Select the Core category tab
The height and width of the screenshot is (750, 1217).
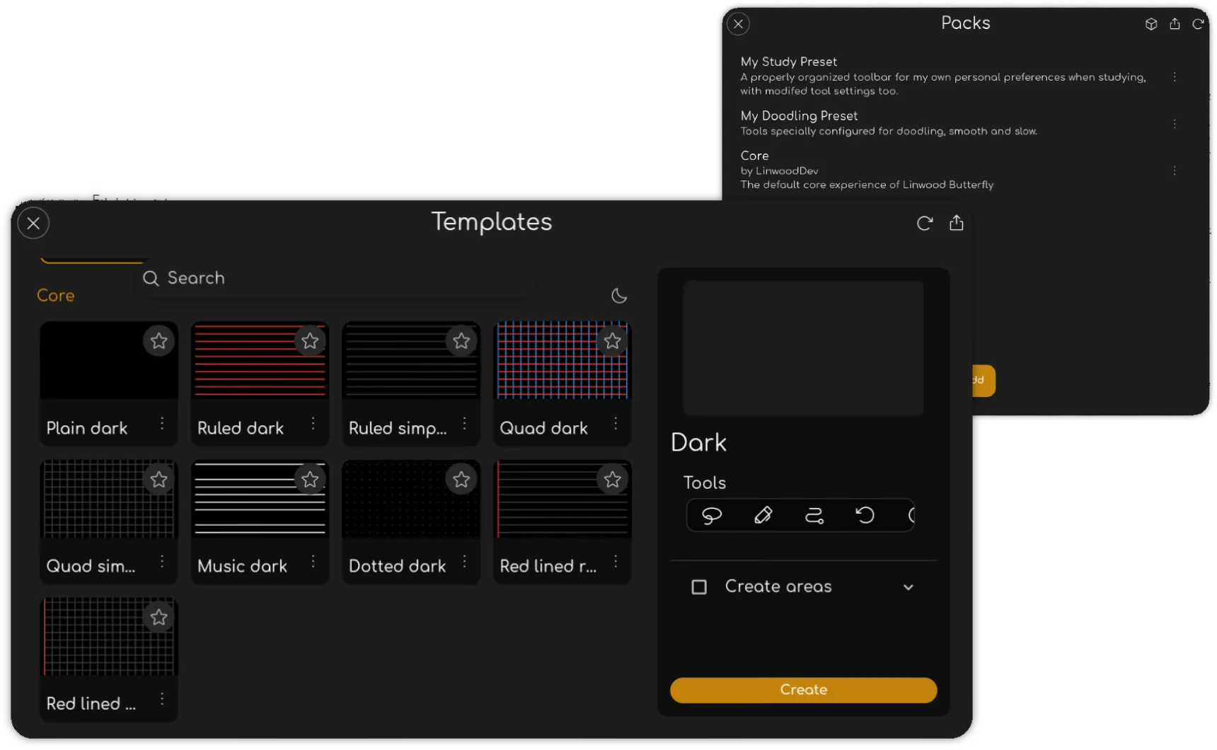(56, 296)
